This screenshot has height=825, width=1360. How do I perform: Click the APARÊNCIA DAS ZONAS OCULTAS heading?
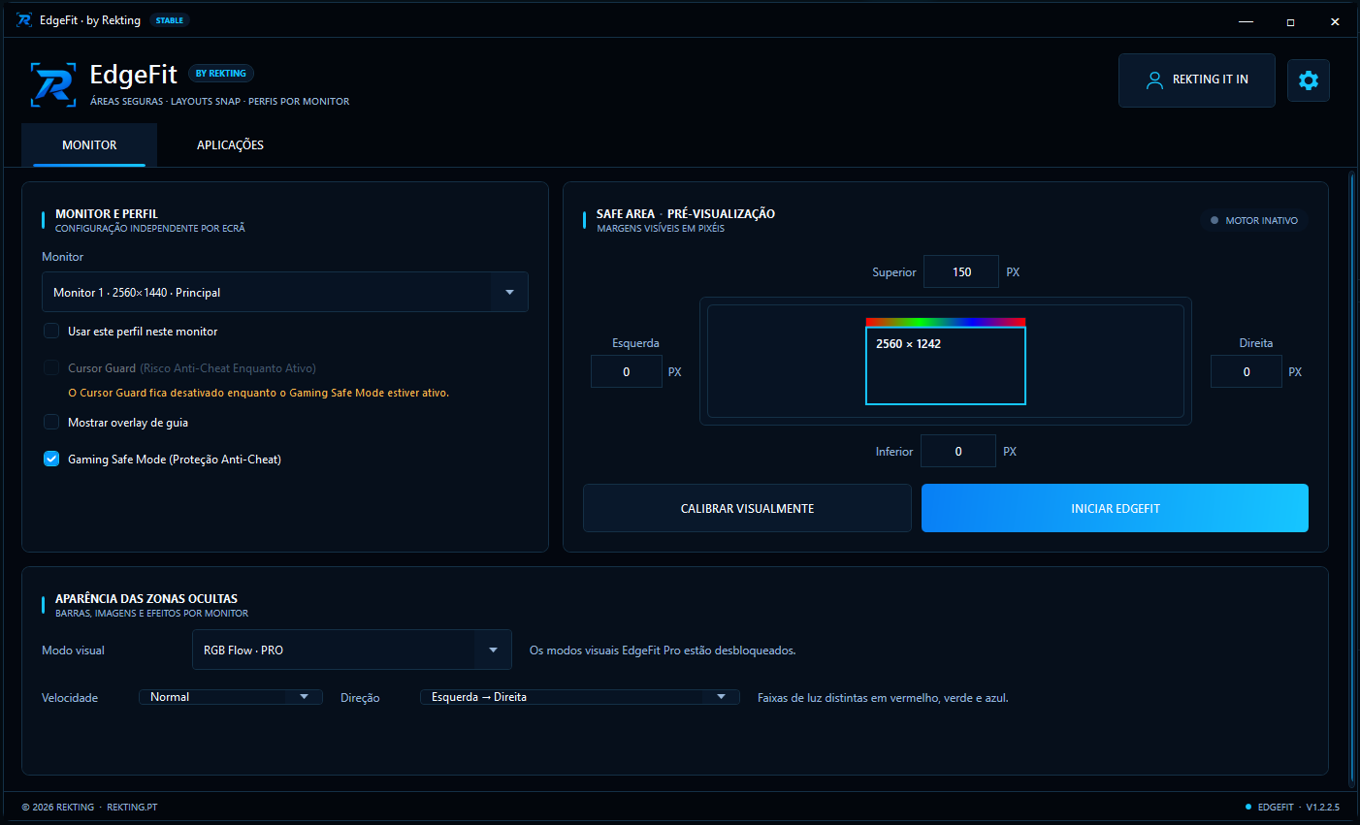[x=146, y=599]
